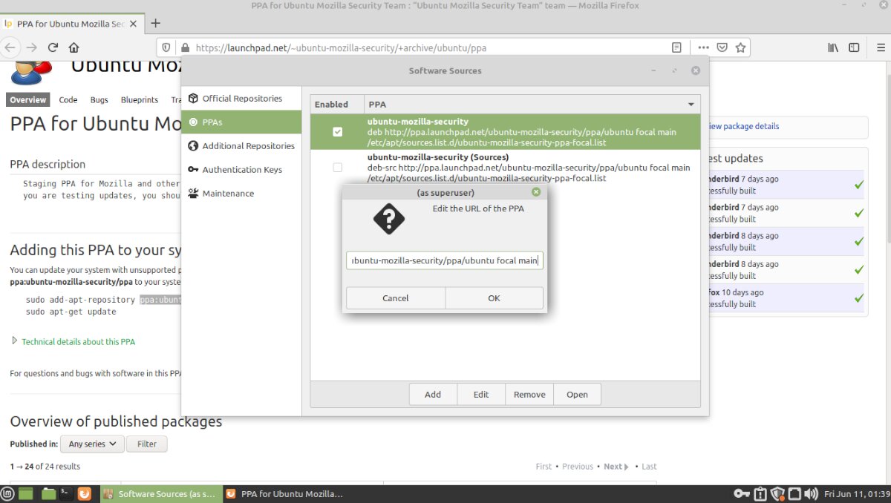Click inside the PPA URL text field
This screenshot has width=891, height=503.
[x=444, y=260]
